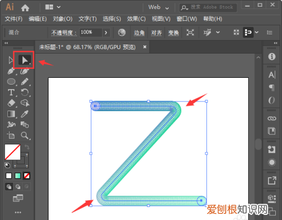Collapse the left tools panel arrows
This screenshot has width=282, height=220.
click(x=6, y=43)
